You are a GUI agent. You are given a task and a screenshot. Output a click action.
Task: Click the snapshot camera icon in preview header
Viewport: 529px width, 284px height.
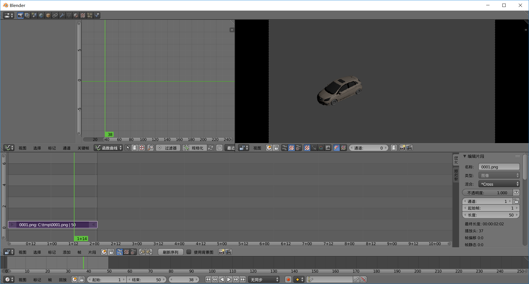pyautogui.click(x=402, y=148)
